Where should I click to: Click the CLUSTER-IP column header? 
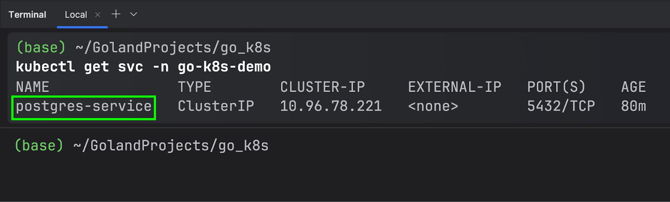tap(322, 87)
